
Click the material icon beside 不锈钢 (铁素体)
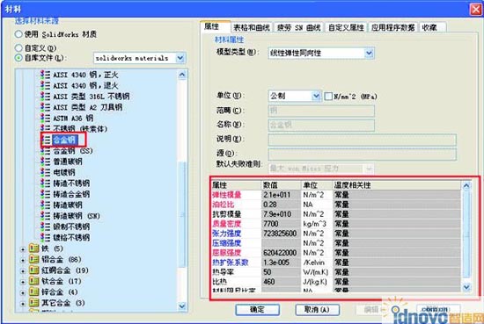pos(45,129)
